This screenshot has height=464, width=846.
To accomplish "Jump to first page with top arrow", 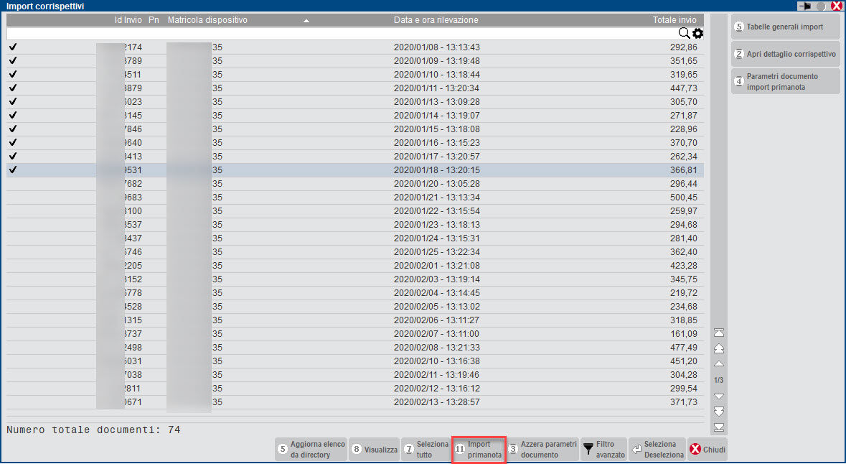I will [719, 333].
